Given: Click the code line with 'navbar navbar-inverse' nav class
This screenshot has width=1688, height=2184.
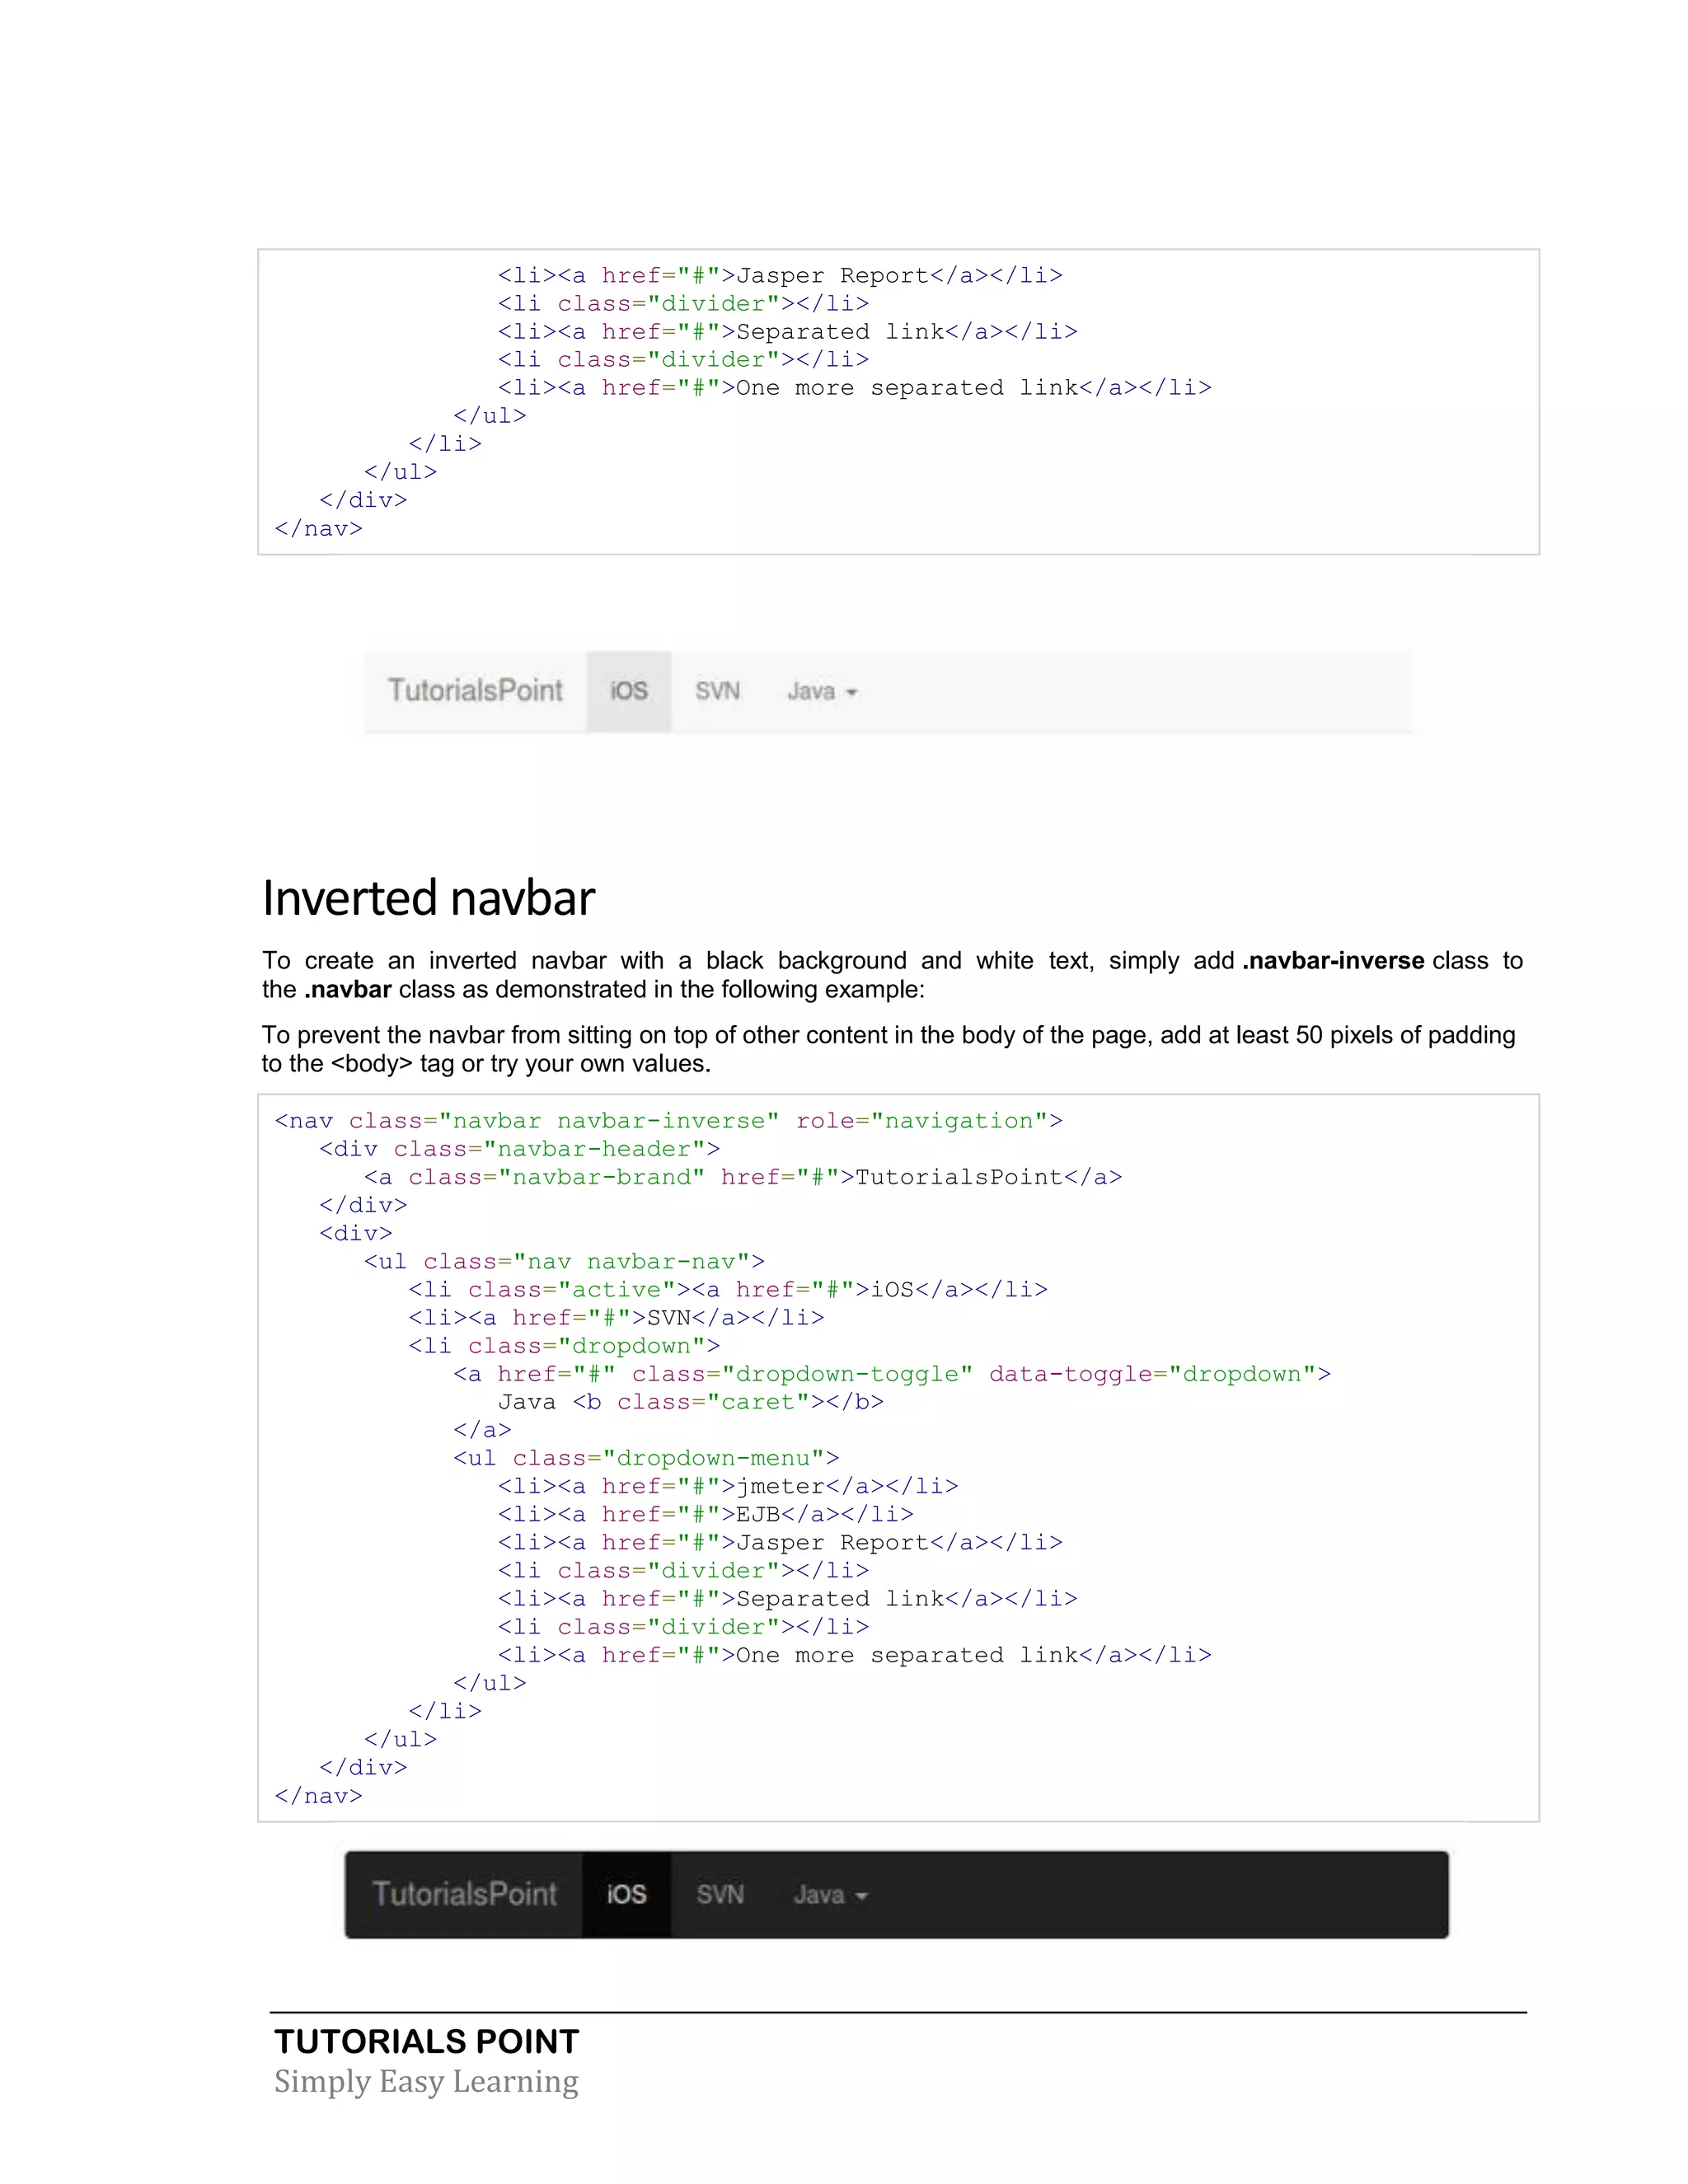Looking at the screenshot, I should [x=669, y=1121].
